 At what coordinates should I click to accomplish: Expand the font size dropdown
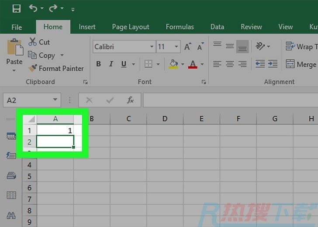pyautogui.click(x=177, y=47)
